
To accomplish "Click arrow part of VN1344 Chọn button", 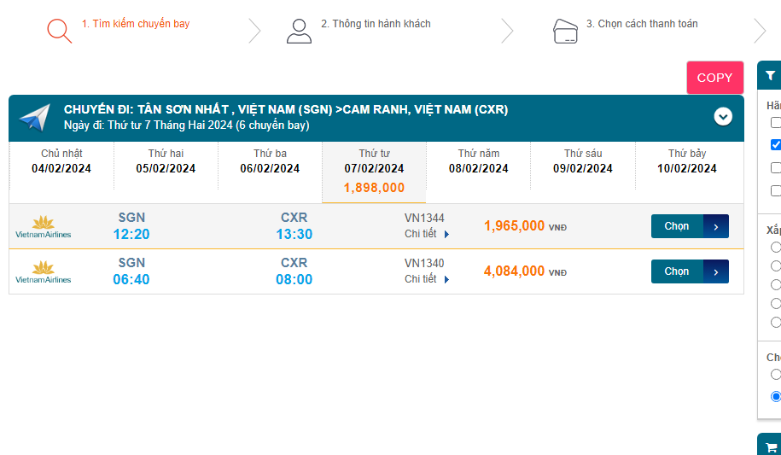I will [716, 226].
